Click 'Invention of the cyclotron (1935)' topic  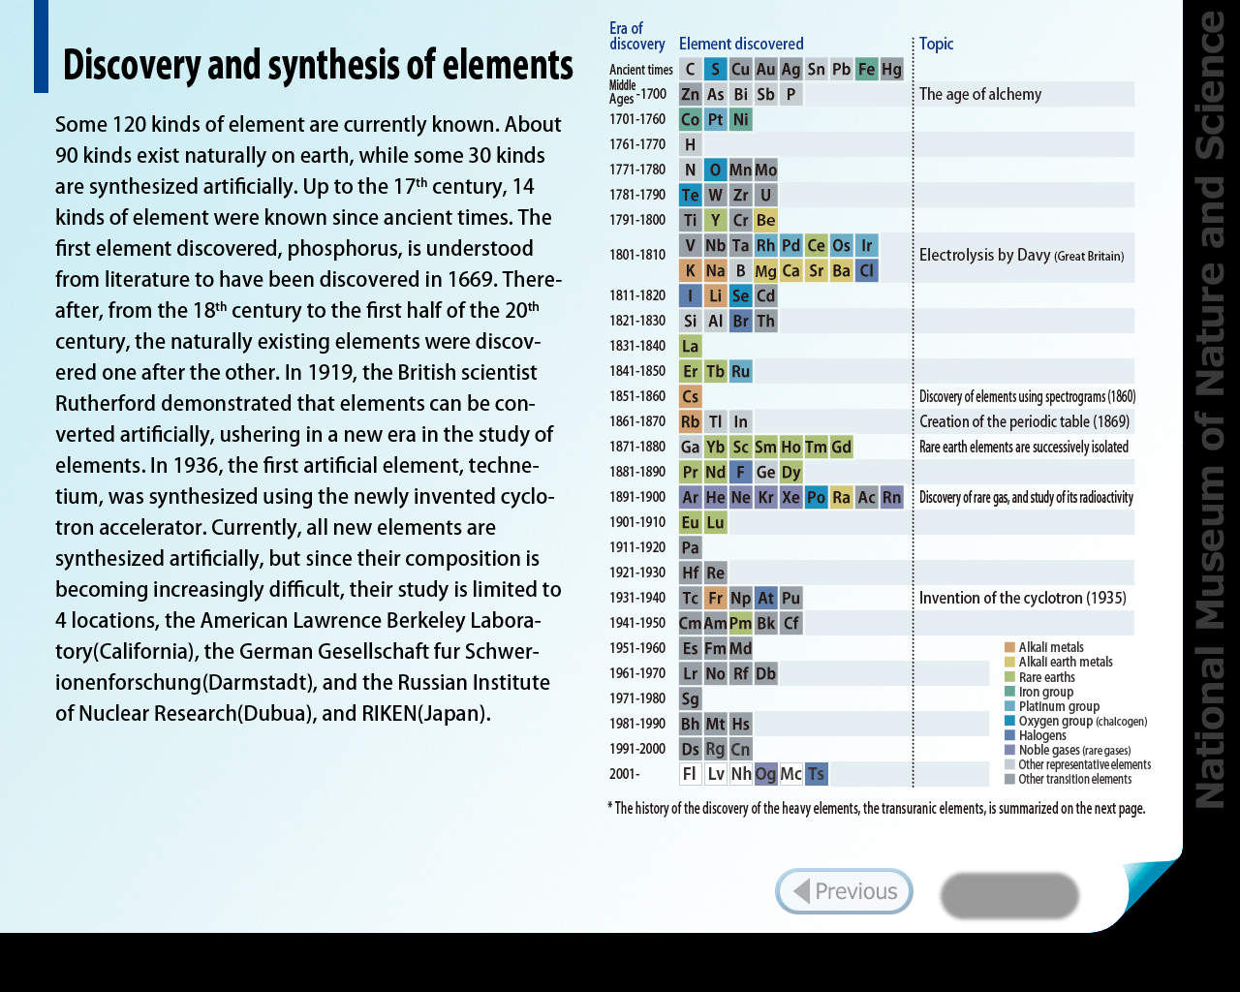point(1023,598)
